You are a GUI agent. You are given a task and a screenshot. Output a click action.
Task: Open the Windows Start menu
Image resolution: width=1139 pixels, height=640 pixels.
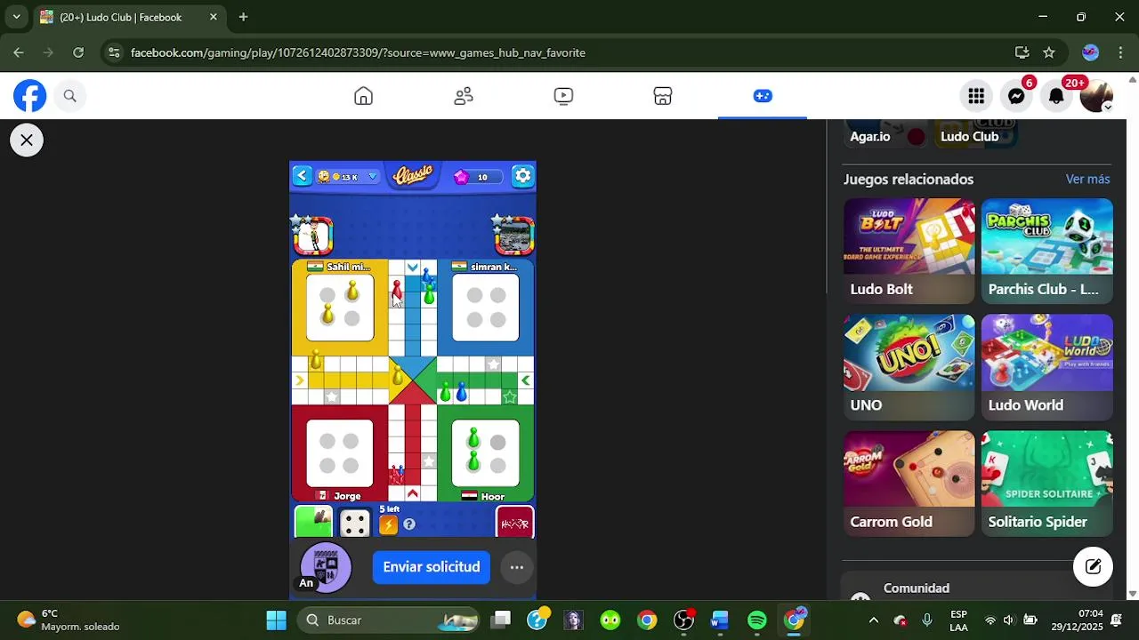pyautogui.click(x=276, y=620)
